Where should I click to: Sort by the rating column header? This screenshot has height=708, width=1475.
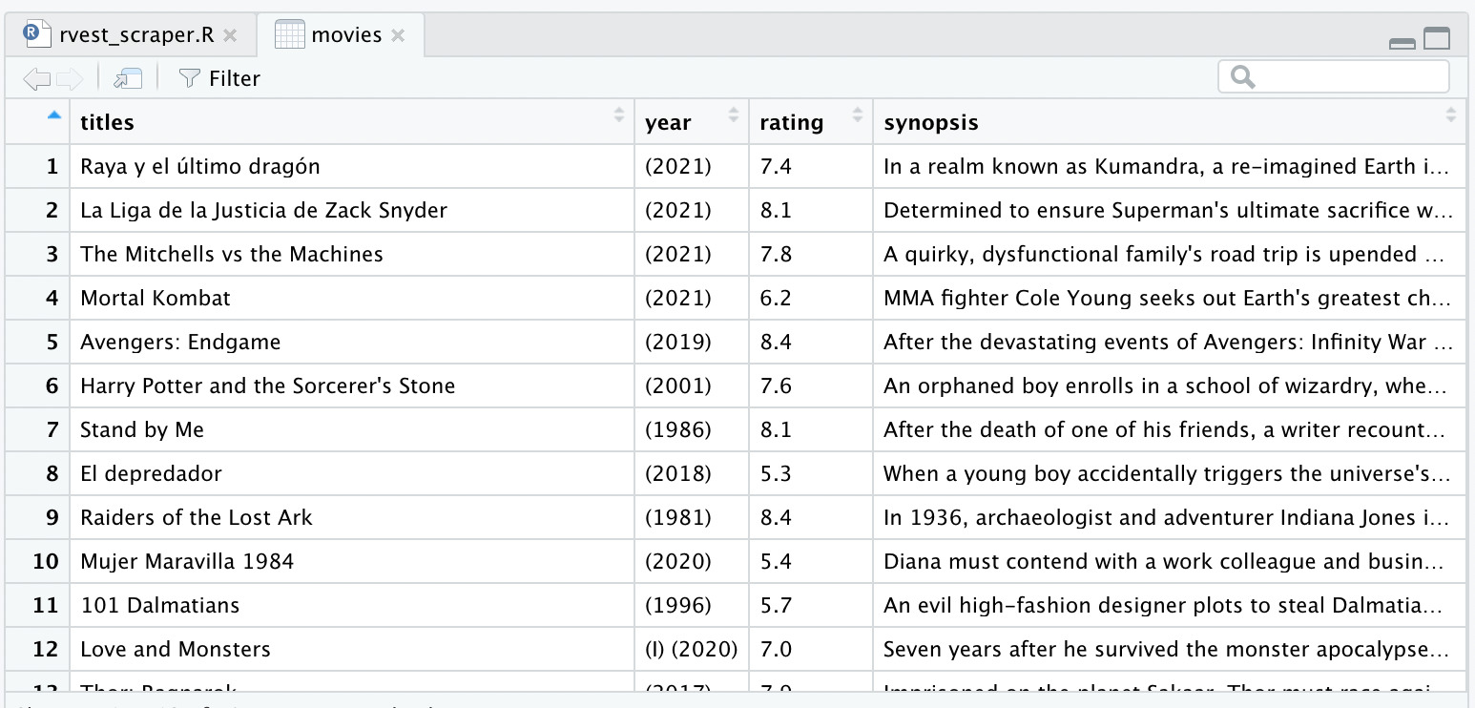(811, 122)
